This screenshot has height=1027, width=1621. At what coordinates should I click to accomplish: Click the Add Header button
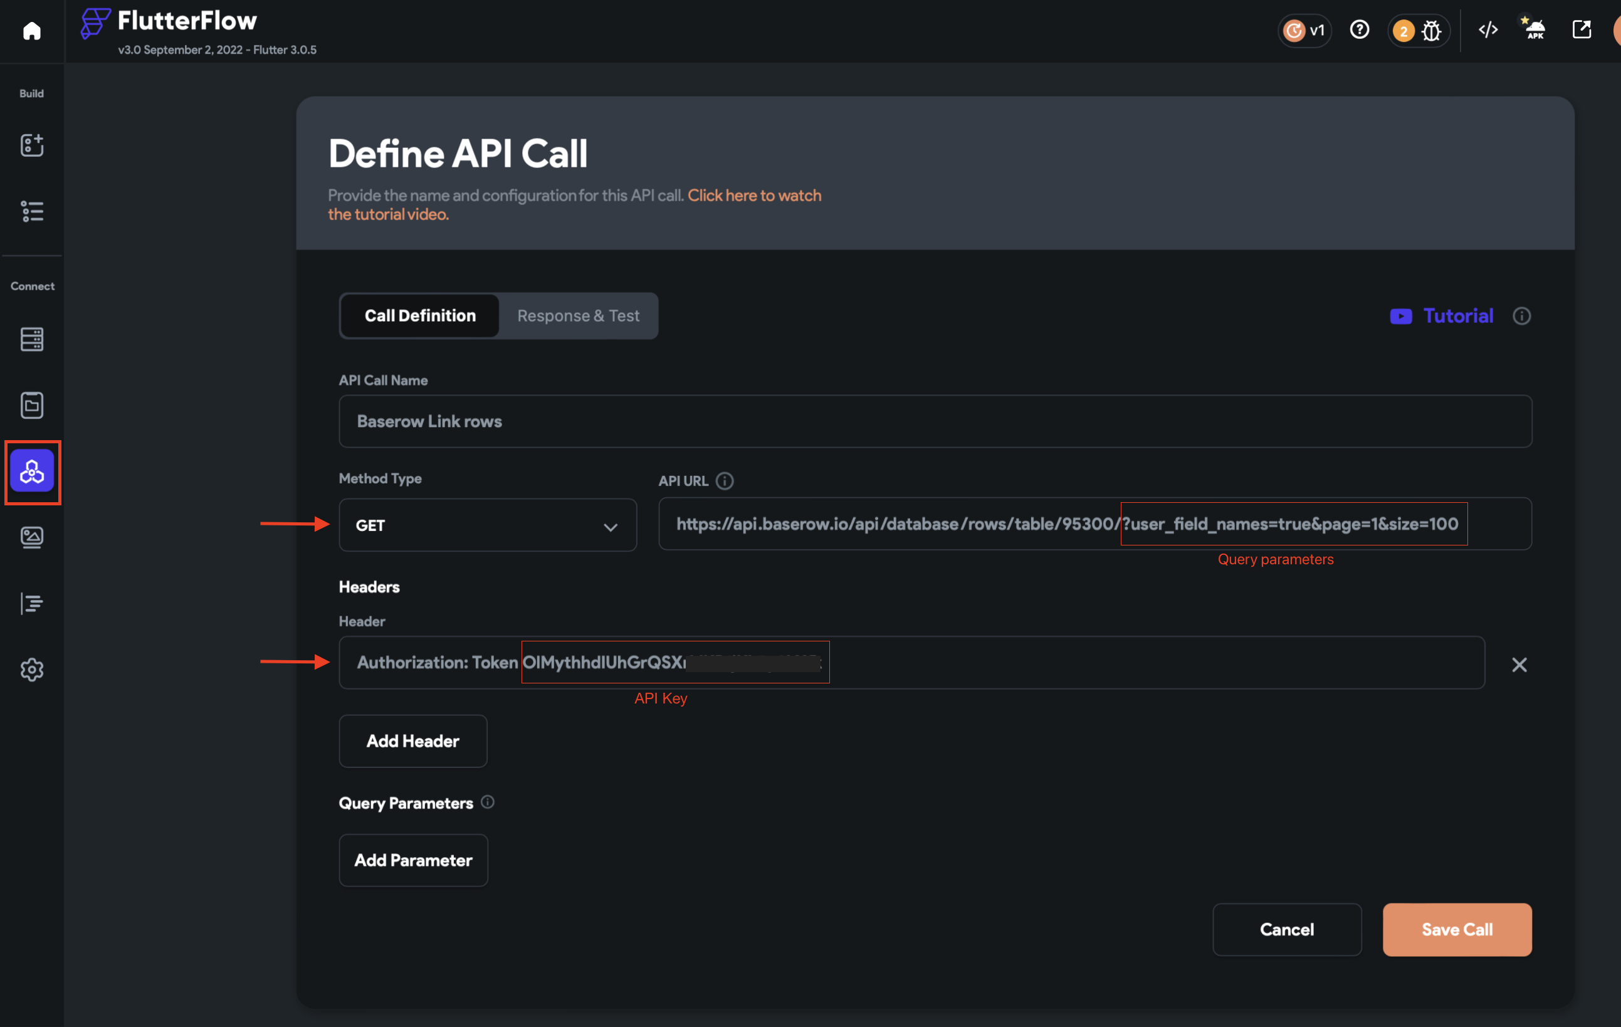point(412,741)
